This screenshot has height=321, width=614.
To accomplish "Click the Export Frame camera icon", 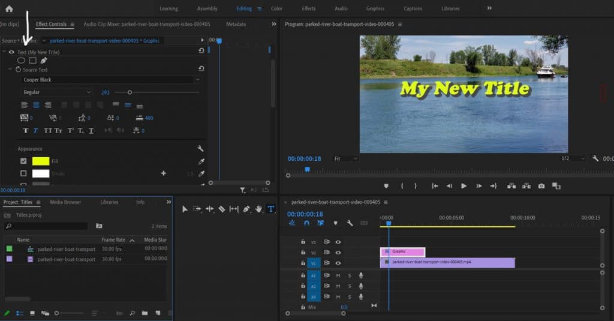I will coord(541,186).
